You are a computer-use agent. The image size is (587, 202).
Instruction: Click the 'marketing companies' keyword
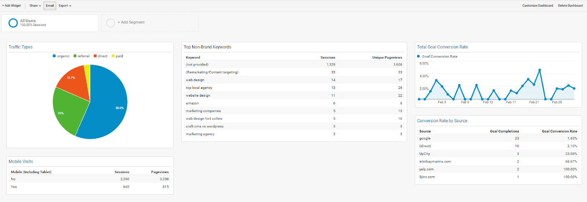pyautogui.click(x=203, y=111)
